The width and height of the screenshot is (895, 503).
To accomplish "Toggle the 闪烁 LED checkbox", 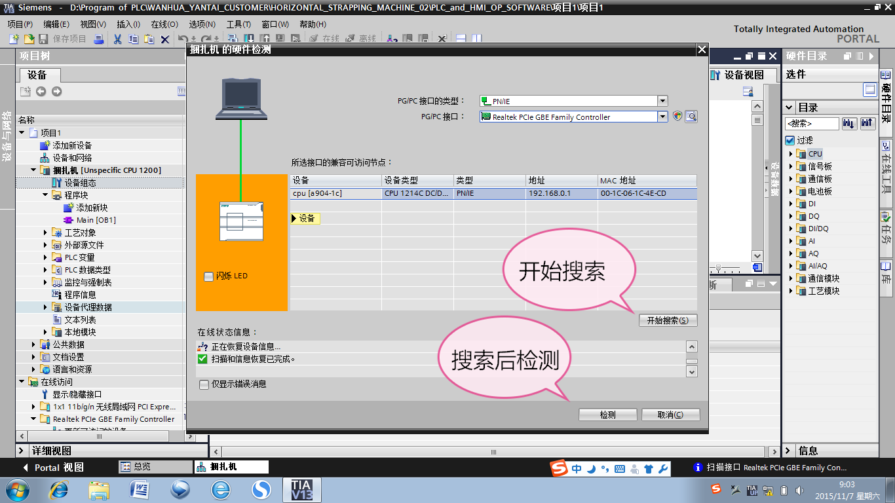I will tap(208, 276).
